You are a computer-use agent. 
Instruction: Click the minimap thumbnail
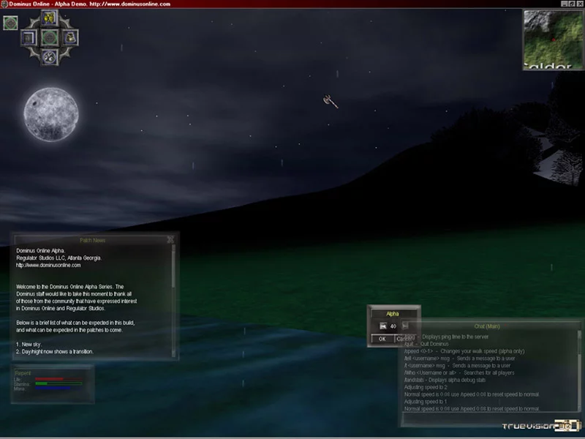[553, 40]
